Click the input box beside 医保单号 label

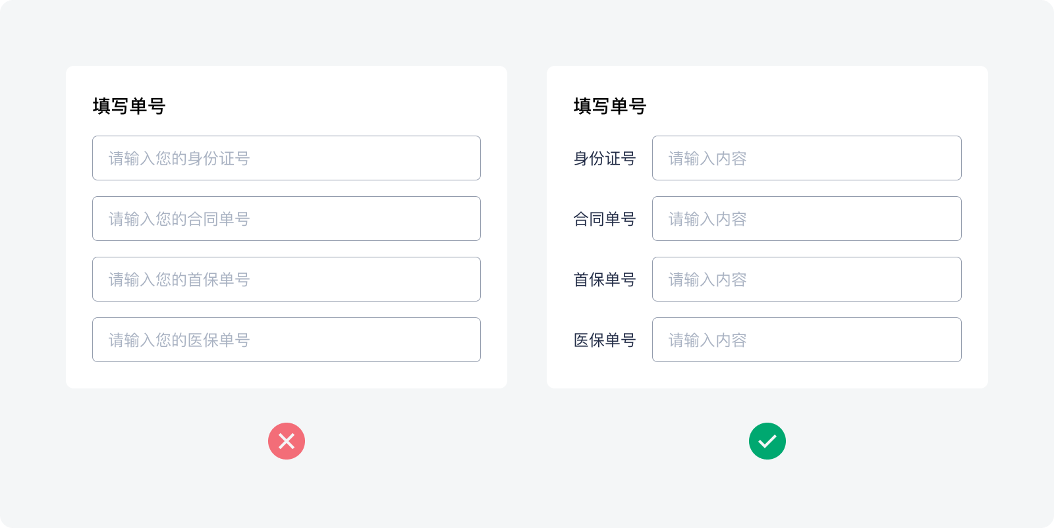click(x=807, y=340)
